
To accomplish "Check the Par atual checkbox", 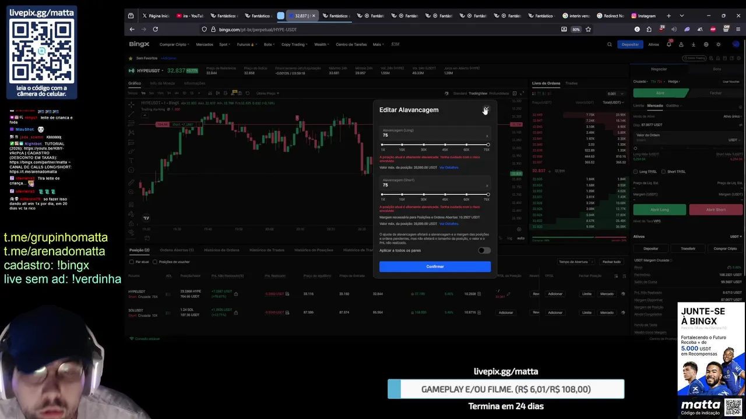I will (131, 262).
